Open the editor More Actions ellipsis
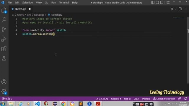The height and width of the screenshot is (106, 189). pos(185,9)
